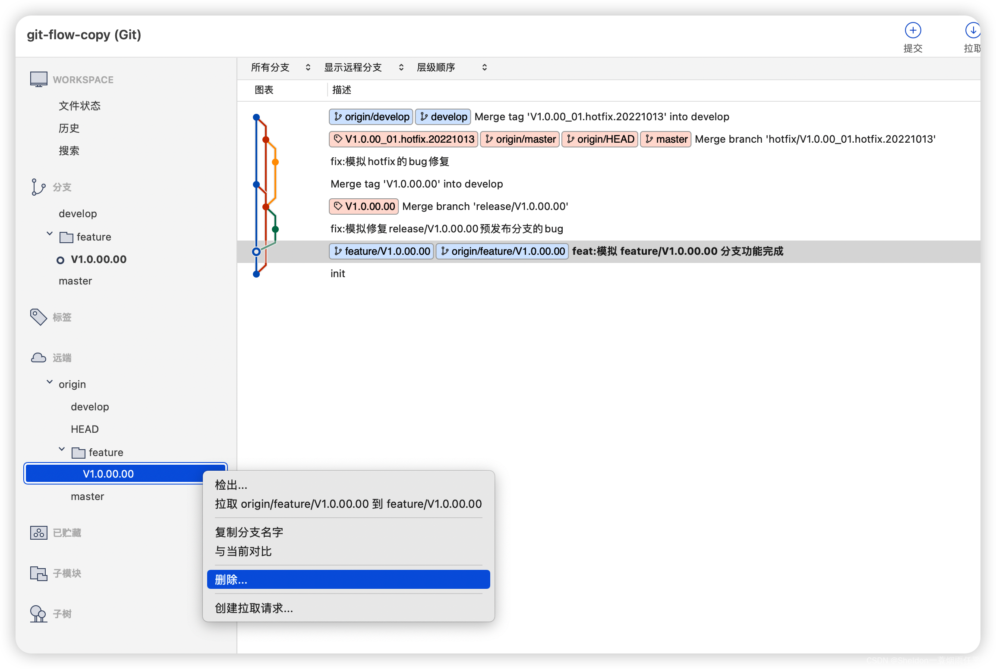996x669 pixels.
Task: Click the orange hotfix commit node
Action: pyautogui.click(x=275, y=162)
